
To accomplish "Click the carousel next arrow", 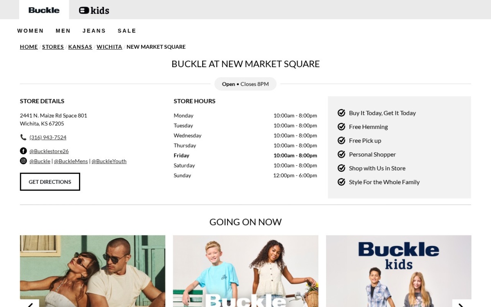I will [462, 304].
